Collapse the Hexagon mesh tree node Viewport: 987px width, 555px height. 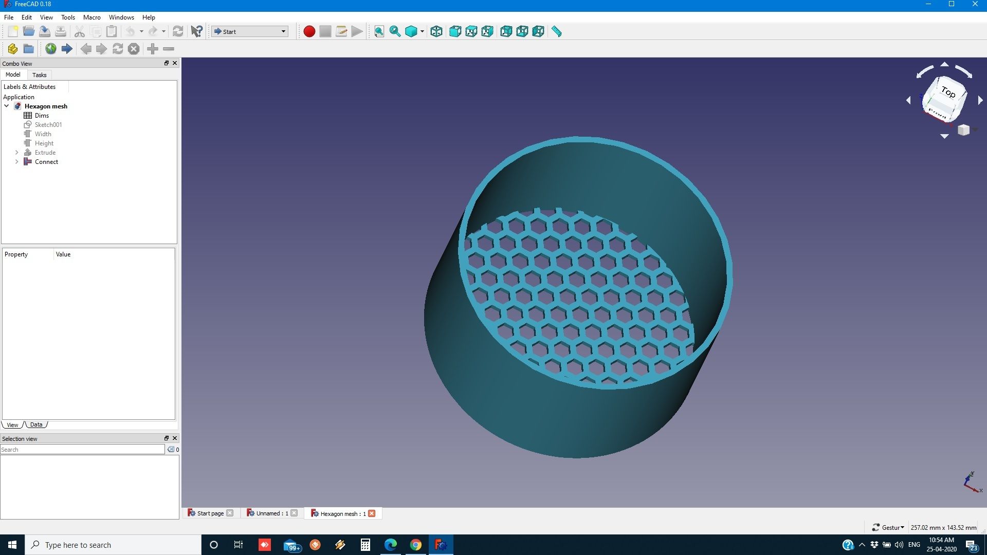tap(6, 106)
